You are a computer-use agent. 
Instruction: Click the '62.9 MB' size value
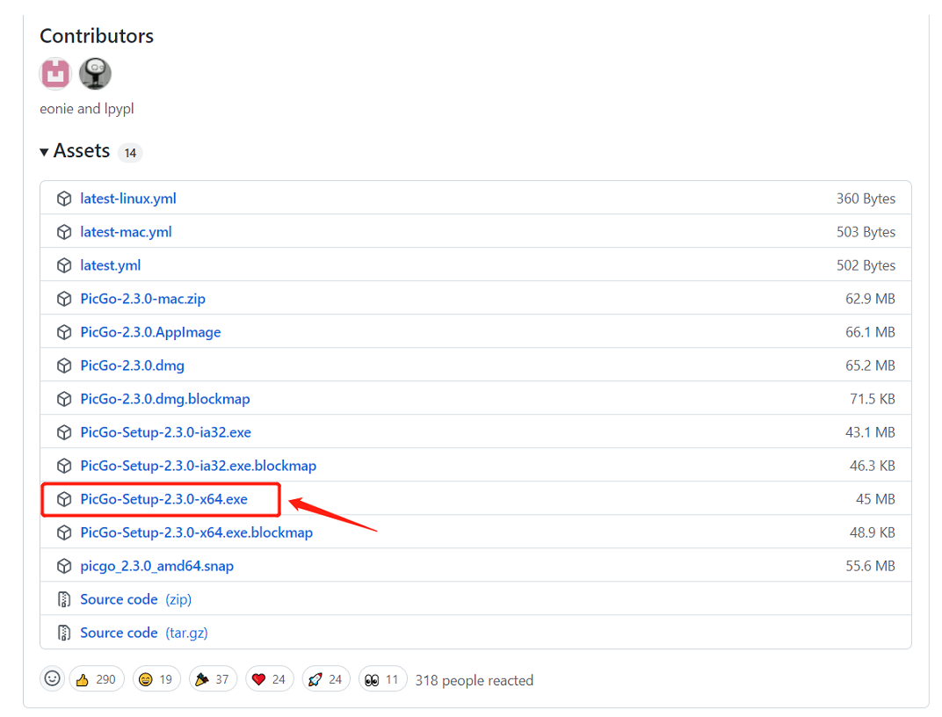pos(871,299)
